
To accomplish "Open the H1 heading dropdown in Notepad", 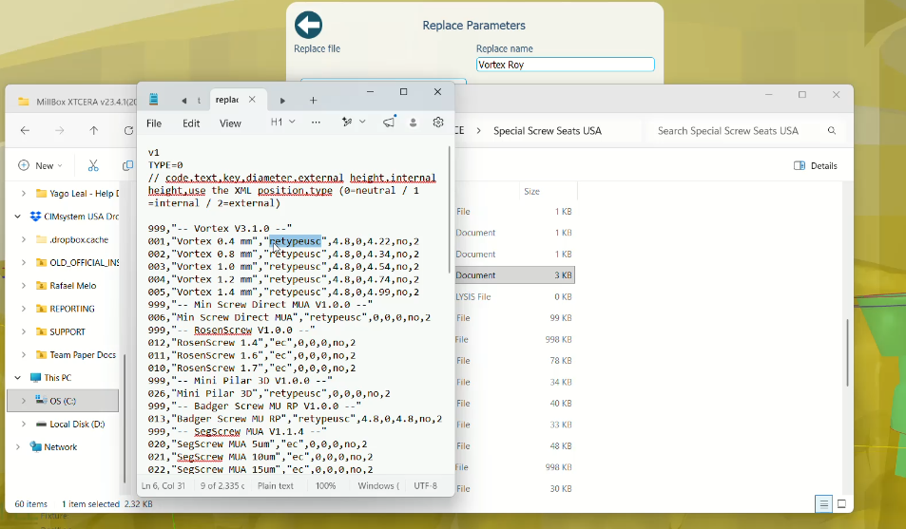I will [282, 122].
